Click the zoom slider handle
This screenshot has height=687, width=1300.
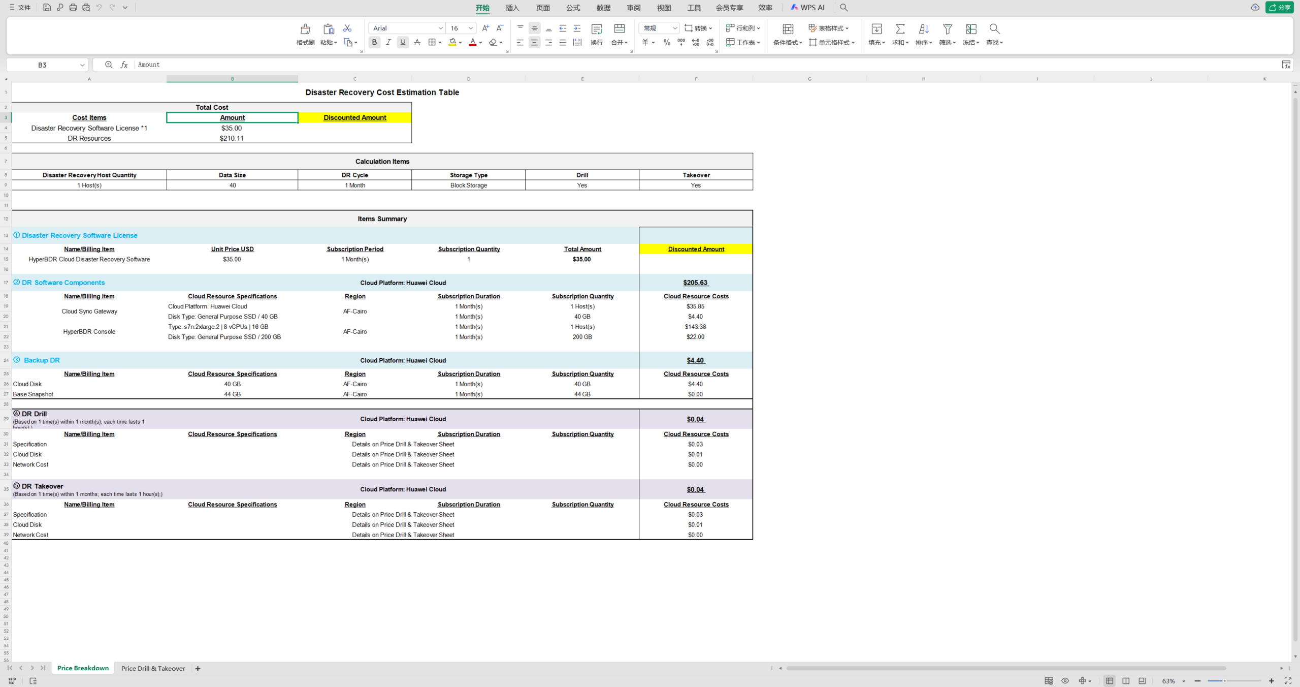[1224, 681]
